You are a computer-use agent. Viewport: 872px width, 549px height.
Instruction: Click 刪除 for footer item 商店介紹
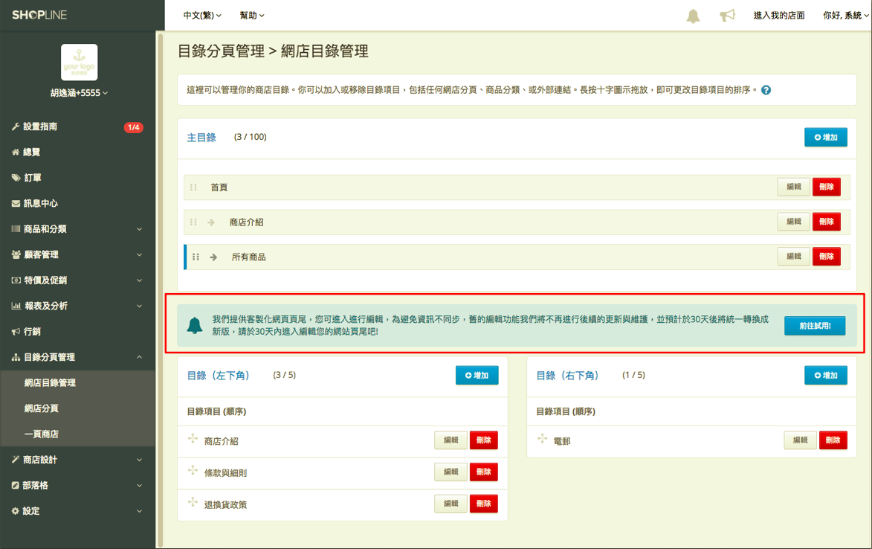tap(484, 440)
